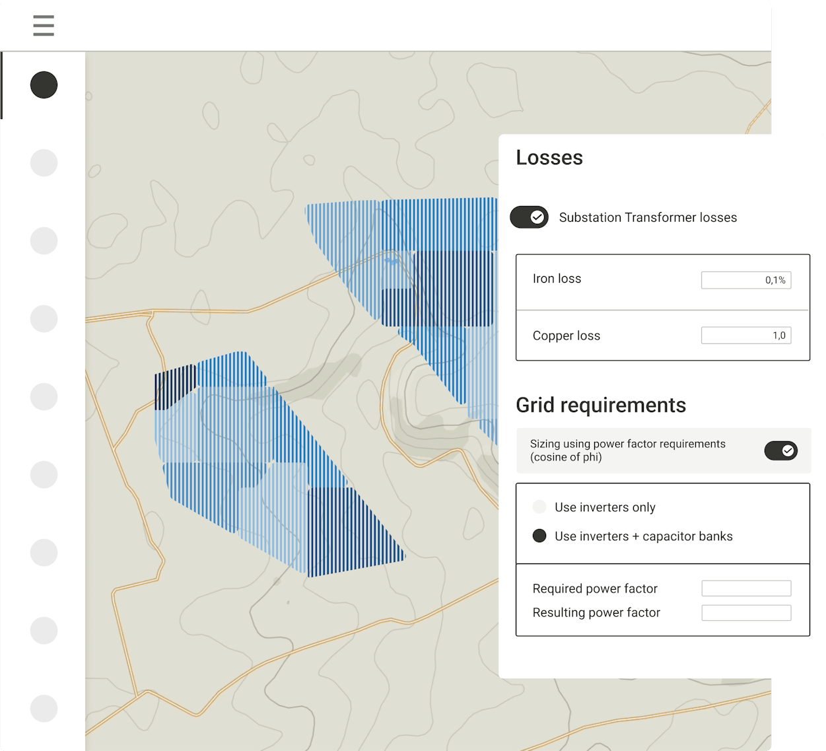Click the Substation Transformer losses label
This screenshot has width=826, height=751.
648,217
